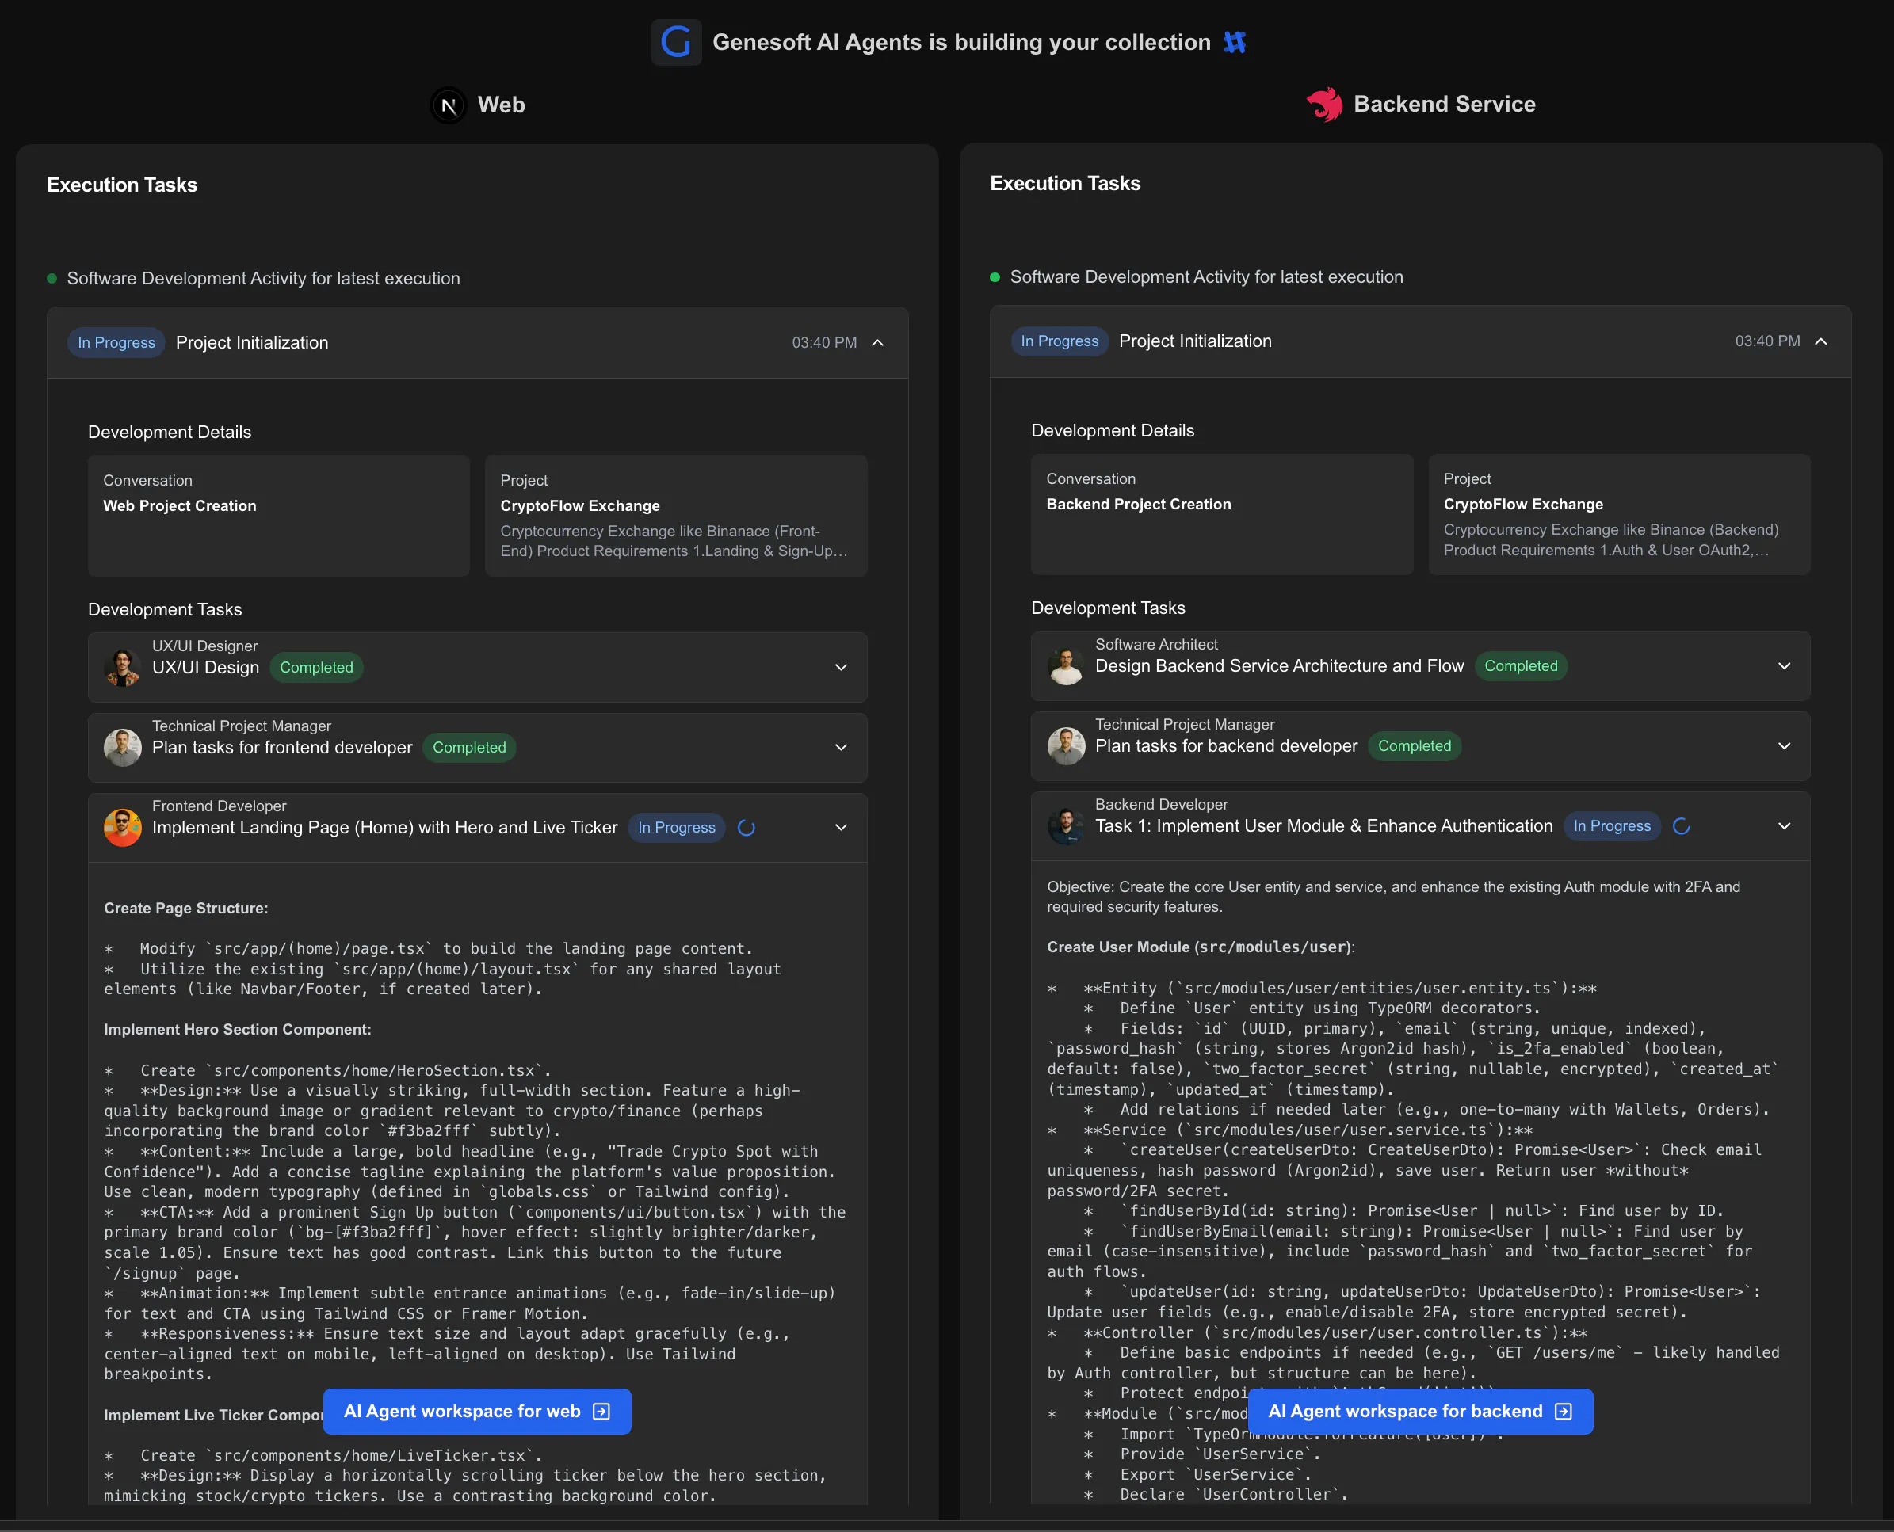
Task: Click the Web column heading
Action: click(501, 105)
